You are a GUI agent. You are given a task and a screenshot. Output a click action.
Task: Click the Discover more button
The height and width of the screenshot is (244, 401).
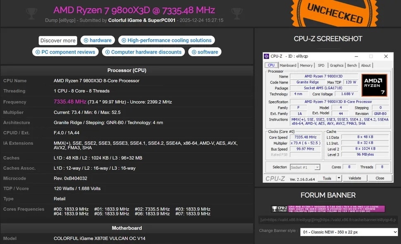pos(57,40)
